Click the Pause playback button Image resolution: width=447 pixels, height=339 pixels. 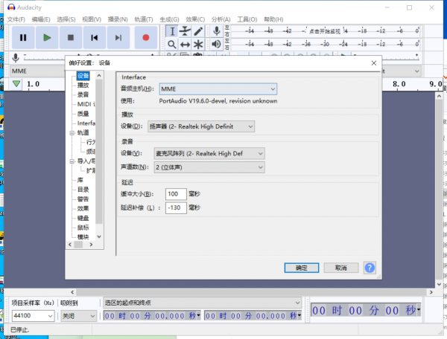23,37
